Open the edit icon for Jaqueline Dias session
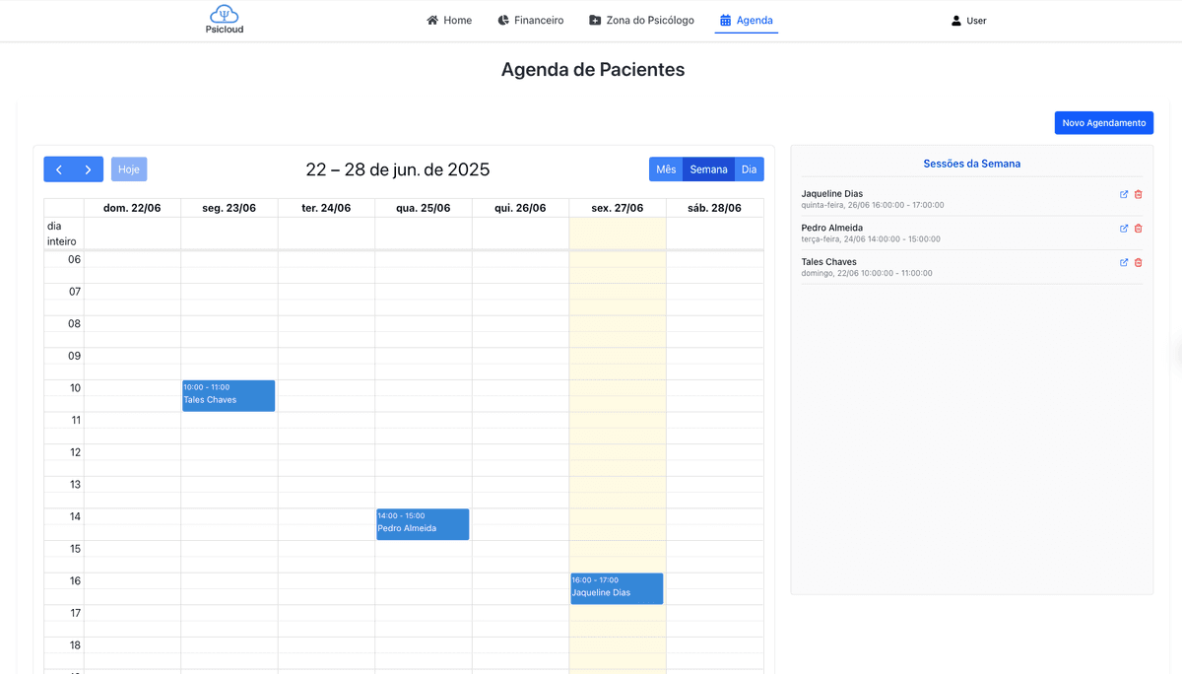The width and height of the screenshot is (1182, 674). [x=1123, y=194]
